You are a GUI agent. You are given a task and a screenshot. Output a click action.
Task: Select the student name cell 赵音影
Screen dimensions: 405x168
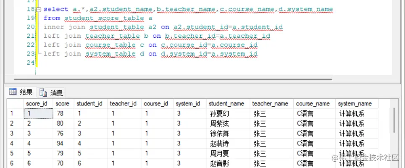(x=228, y=163)
